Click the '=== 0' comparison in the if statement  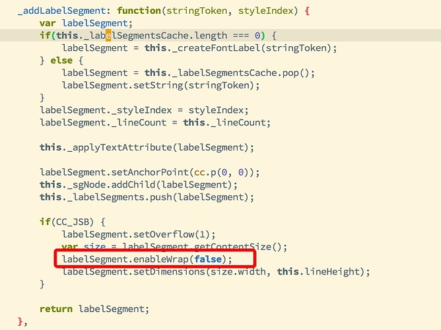point(246,36)
